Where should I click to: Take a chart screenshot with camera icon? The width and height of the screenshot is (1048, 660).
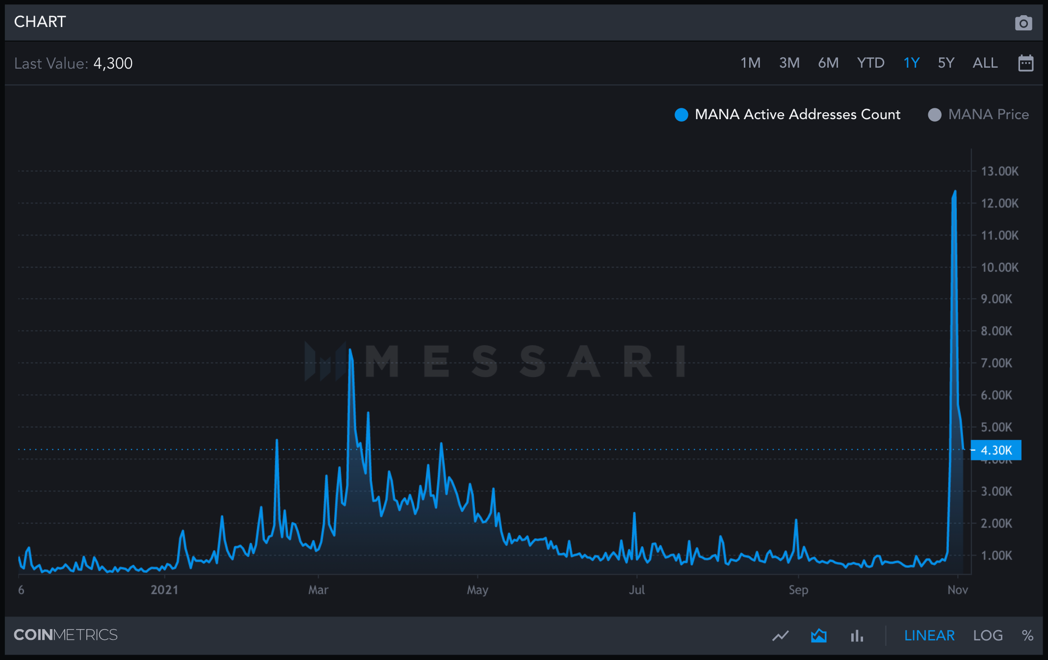coord(1023,23)
